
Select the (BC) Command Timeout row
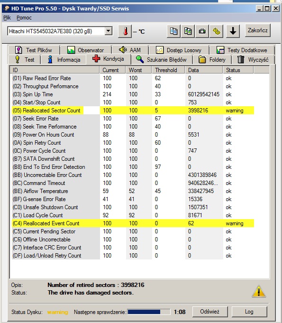tap(133, 183)
